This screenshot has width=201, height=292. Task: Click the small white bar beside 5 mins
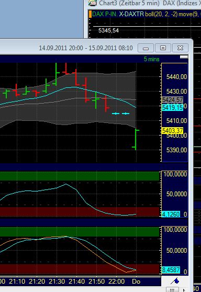point(184,57)
